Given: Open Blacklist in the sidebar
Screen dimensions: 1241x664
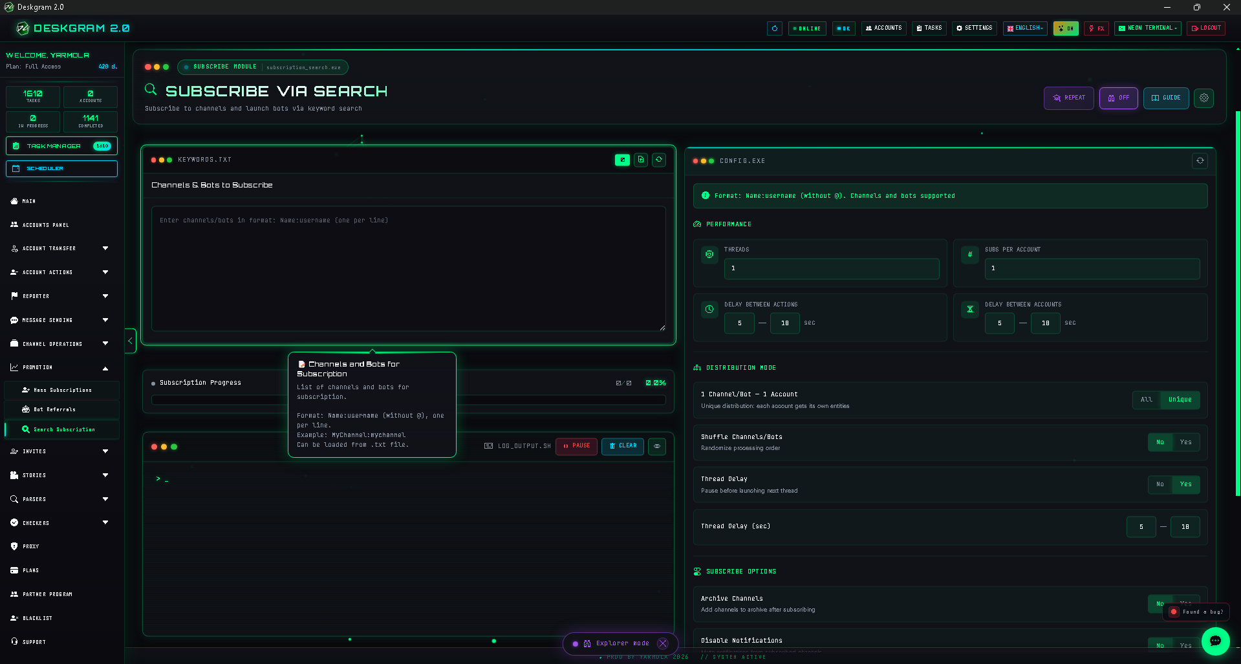Looking at the screenshot, I should (x=62, y=618).
